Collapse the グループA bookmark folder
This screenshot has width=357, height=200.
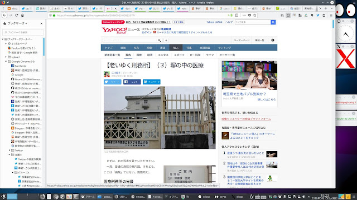[x=13, y=173]
